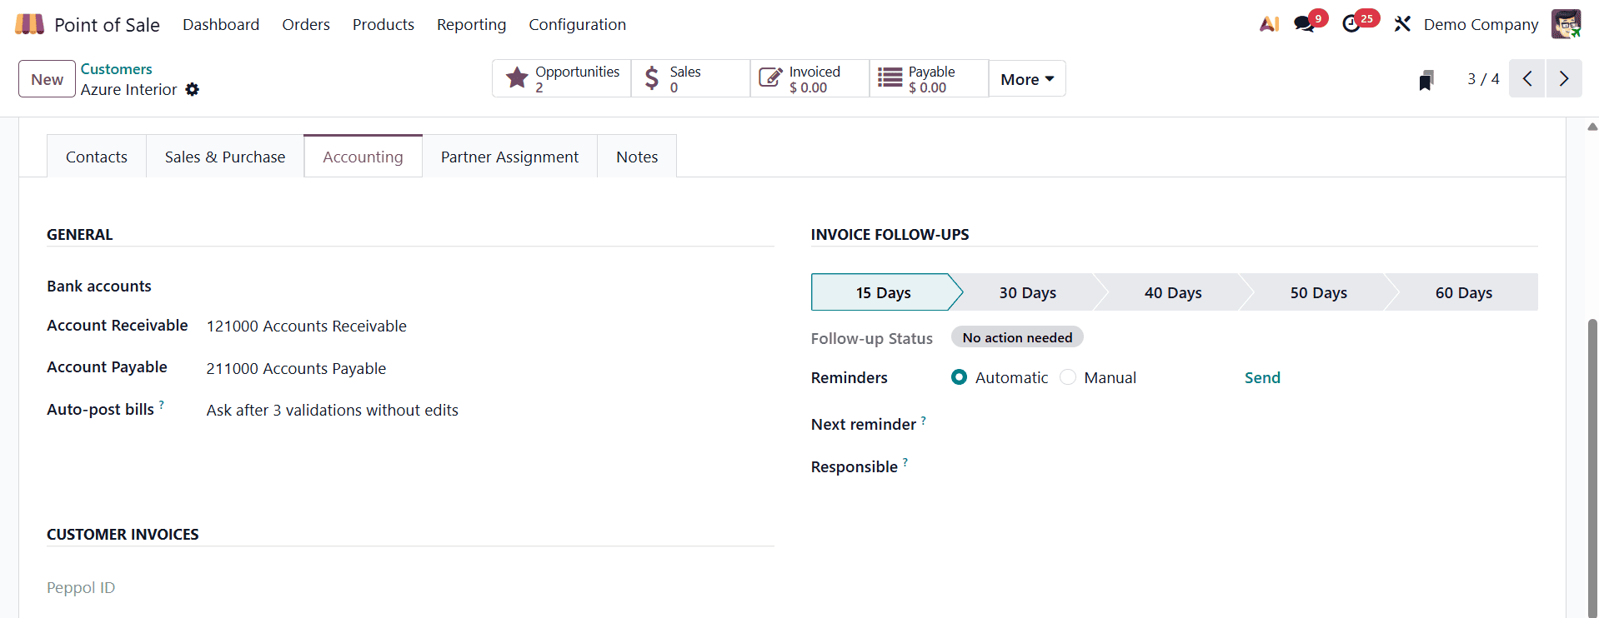Viewport: 1599px width, 618px height.
Task: Select the 40 Days follow-up stage
Action: click(1173, 292)
